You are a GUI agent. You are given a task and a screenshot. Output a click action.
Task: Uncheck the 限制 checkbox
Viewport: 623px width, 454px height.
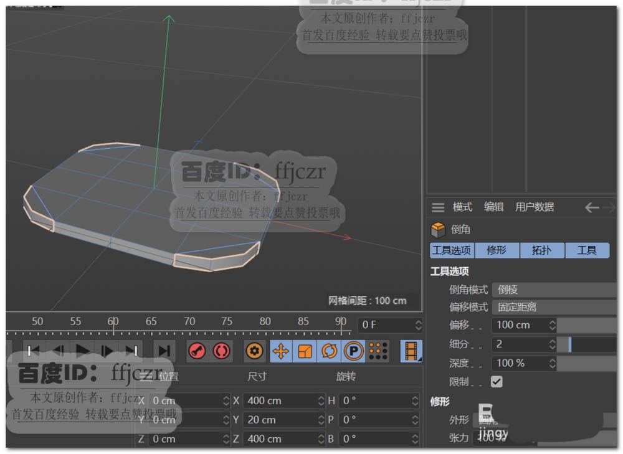[497, 382]
